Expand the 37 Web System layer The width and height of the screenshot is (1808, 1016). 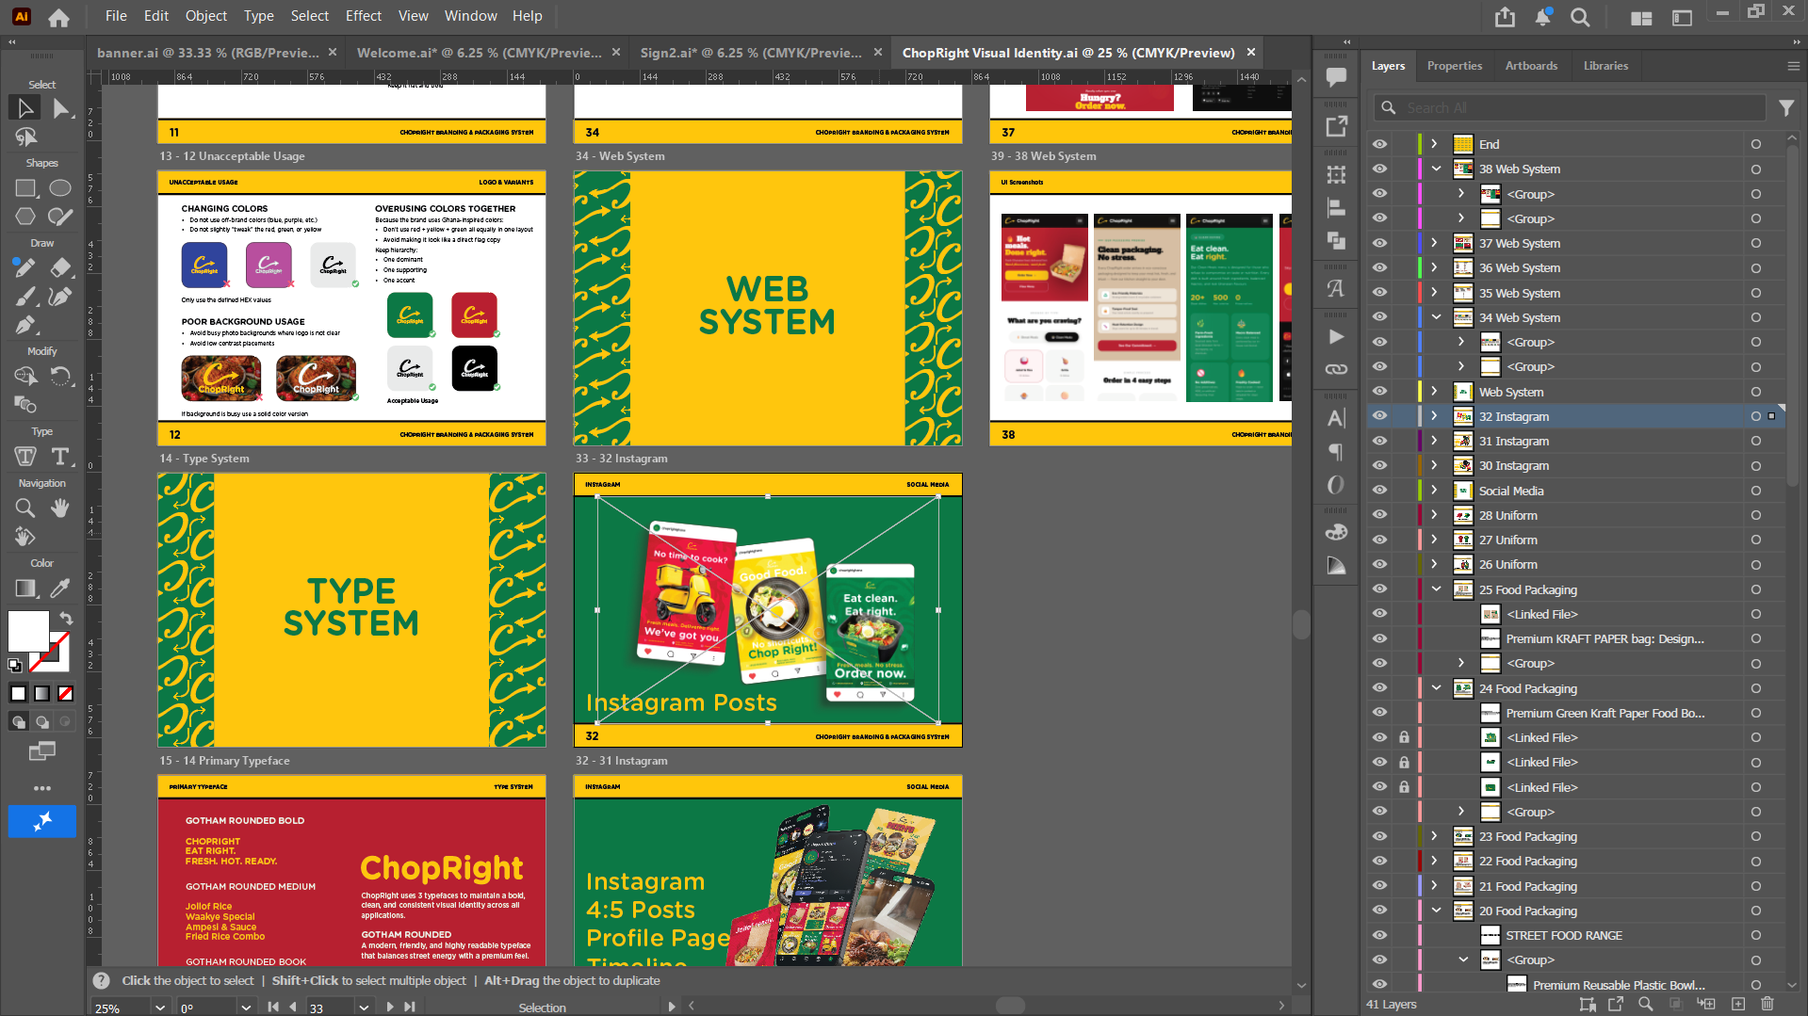coord(1435,243)
